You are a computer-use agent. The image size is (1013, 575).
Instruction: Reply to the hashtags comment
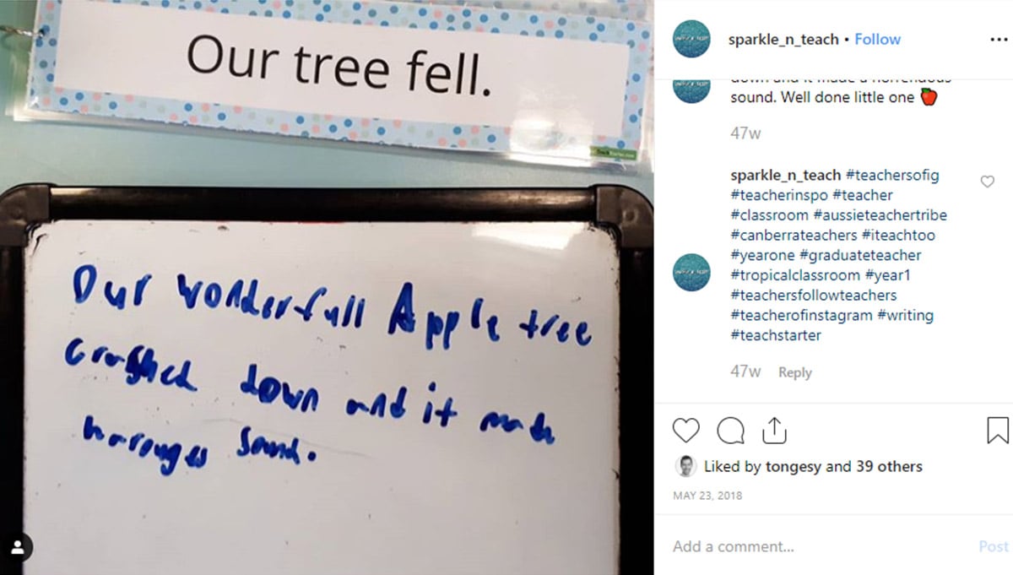(794, 372)
